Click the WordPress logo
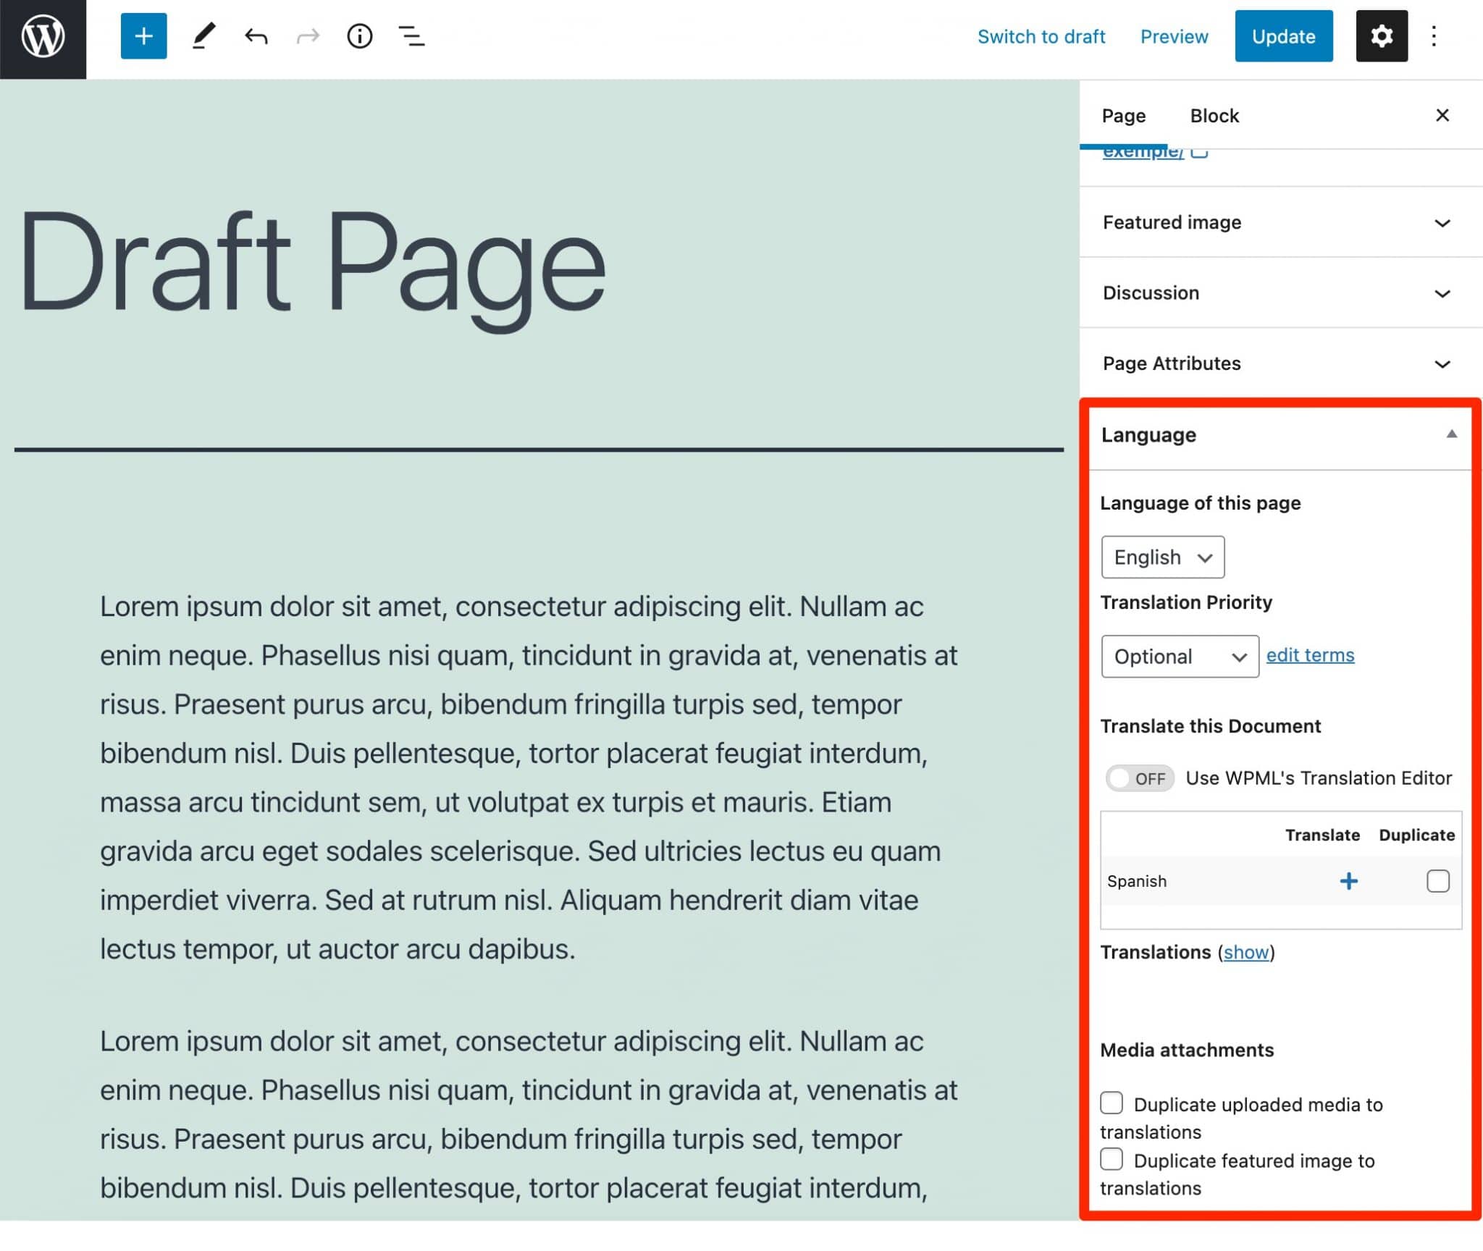The width and height of the screenshot is (1483, 1251). coord(41,36)
